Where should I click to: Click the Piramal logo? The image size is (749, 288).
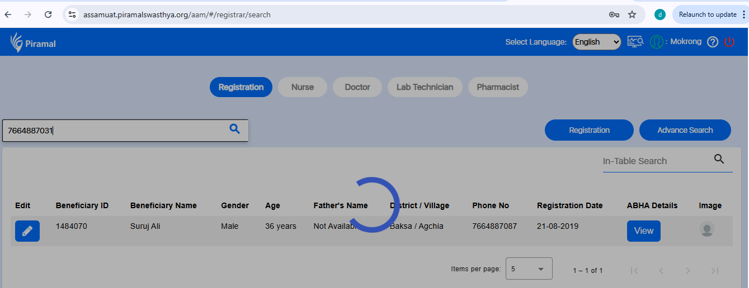[x=33, y=42]
